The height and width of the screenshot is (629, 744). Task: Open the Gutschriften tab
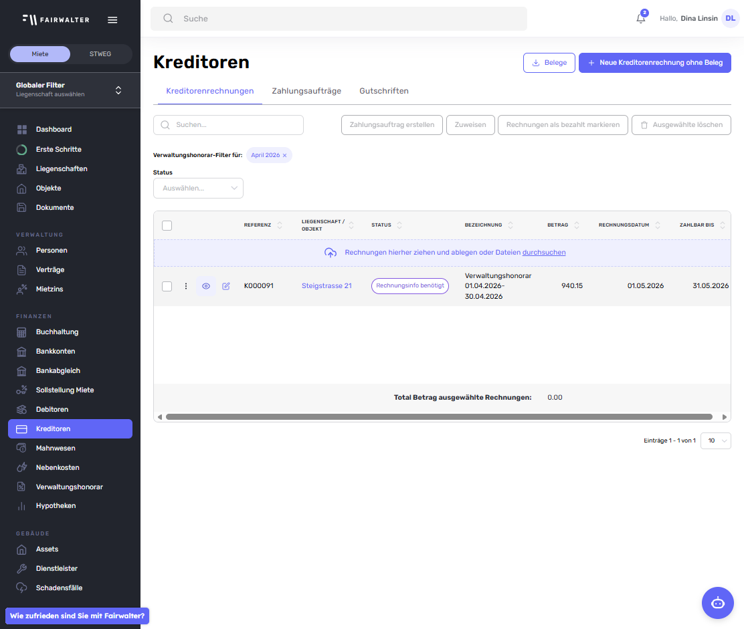coord(384,91)
